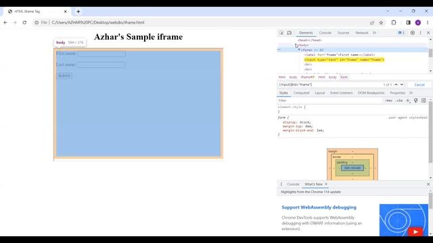The width and height of the screenshot is (433, 243).
Task: Open Support WebAssembly debugging link
Action: point(319,207)
